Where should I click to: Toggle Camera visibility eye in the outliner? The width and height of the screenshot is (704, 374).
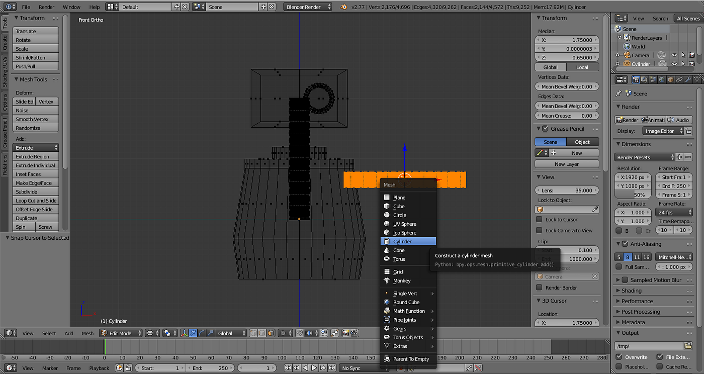[x=674, y=55]
